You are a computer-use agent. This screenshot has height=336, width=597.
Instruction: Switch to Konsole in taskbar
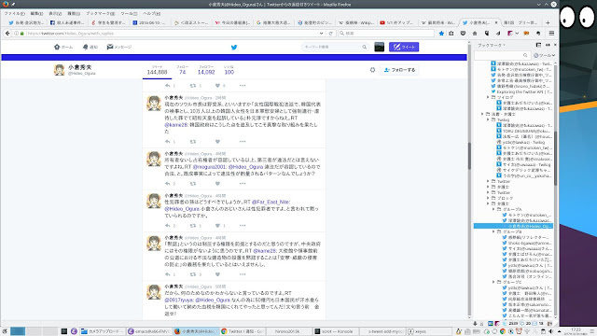[335, 331]
